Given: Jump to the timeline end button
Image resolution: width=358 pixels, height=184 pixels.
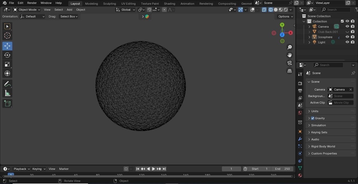Looking at the screenshot, I should click(164, 169).
